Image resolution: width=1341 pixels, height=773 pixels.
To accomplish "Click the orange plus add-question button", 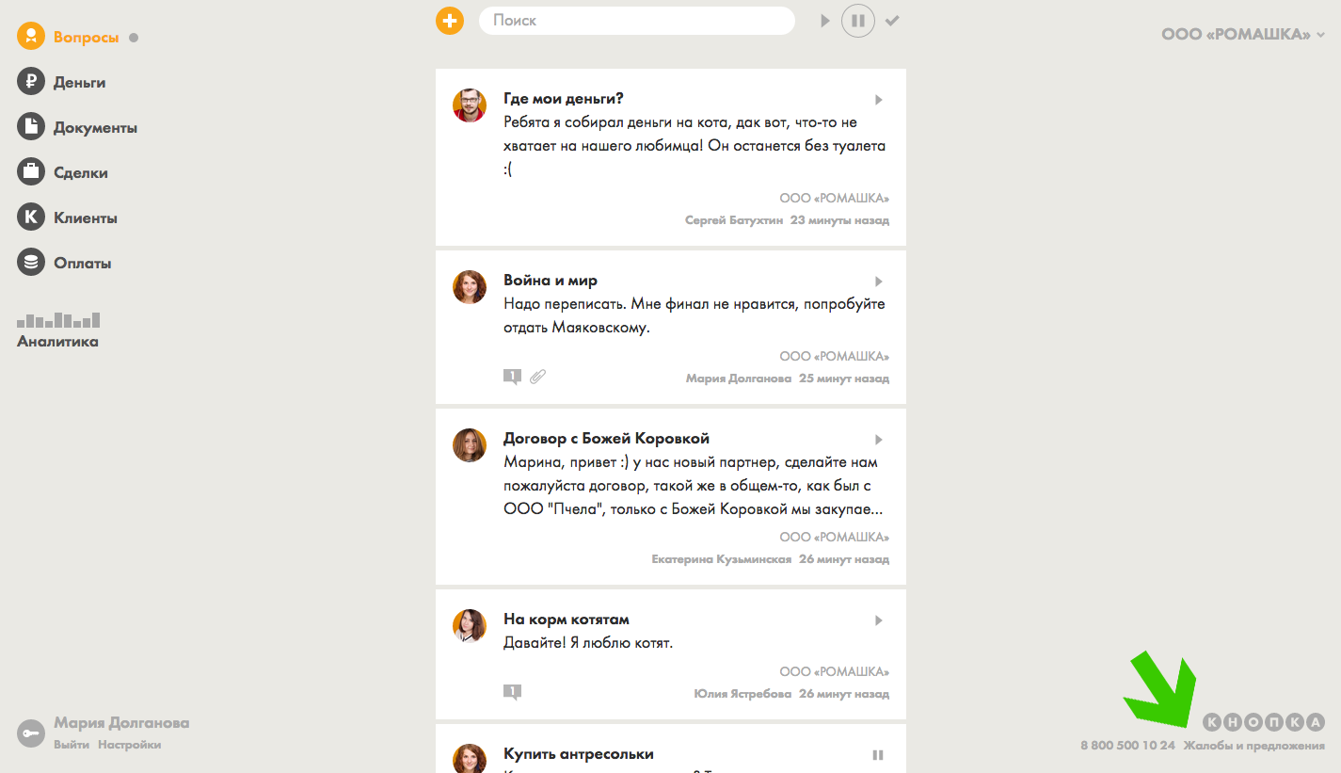I will 450,20.
